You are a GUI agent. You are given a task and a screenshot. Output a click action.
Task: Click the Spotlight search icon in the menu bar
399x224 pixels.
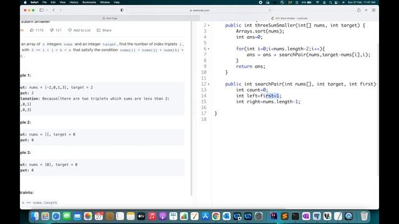(330, 2)
